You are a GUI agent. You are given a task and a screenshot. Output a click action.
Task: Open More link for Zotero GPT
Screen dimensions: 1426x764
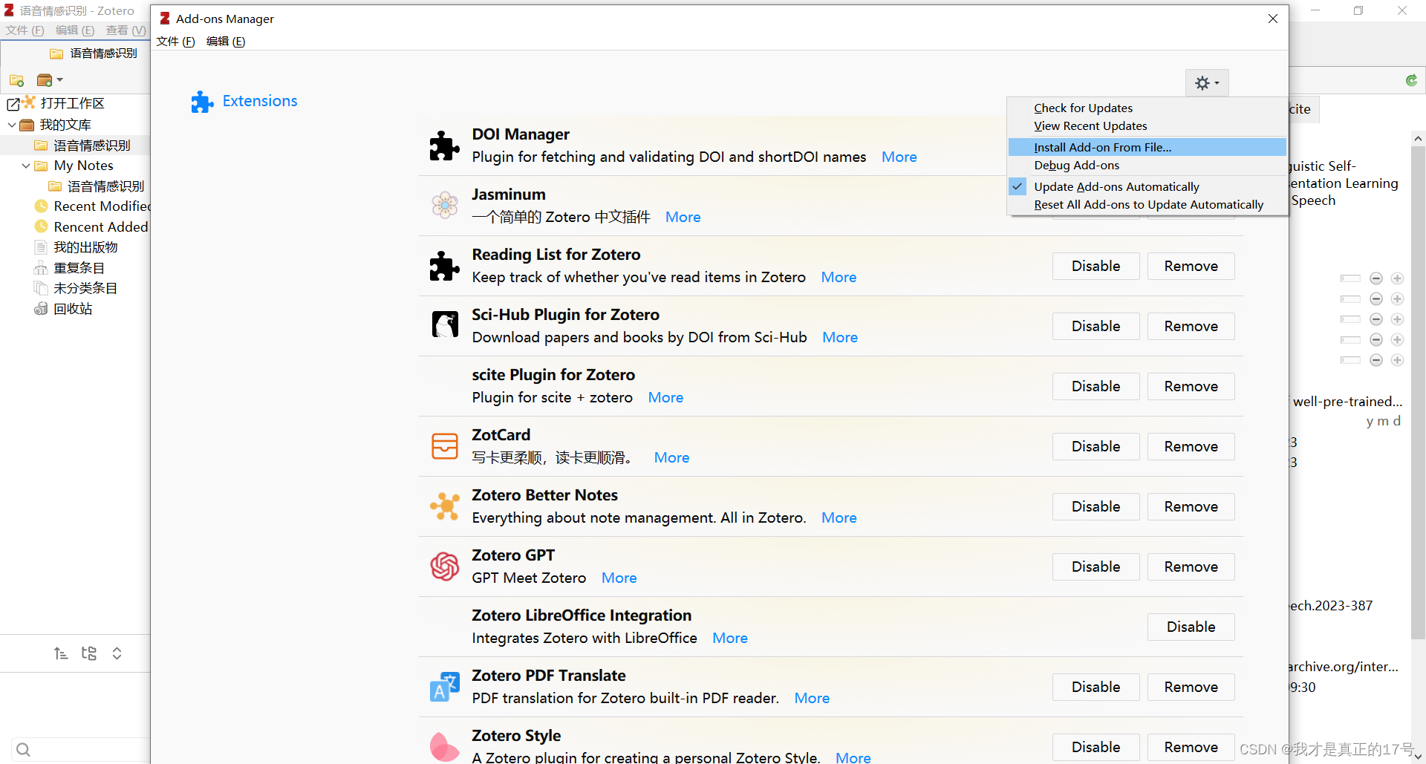click(619, 578)
